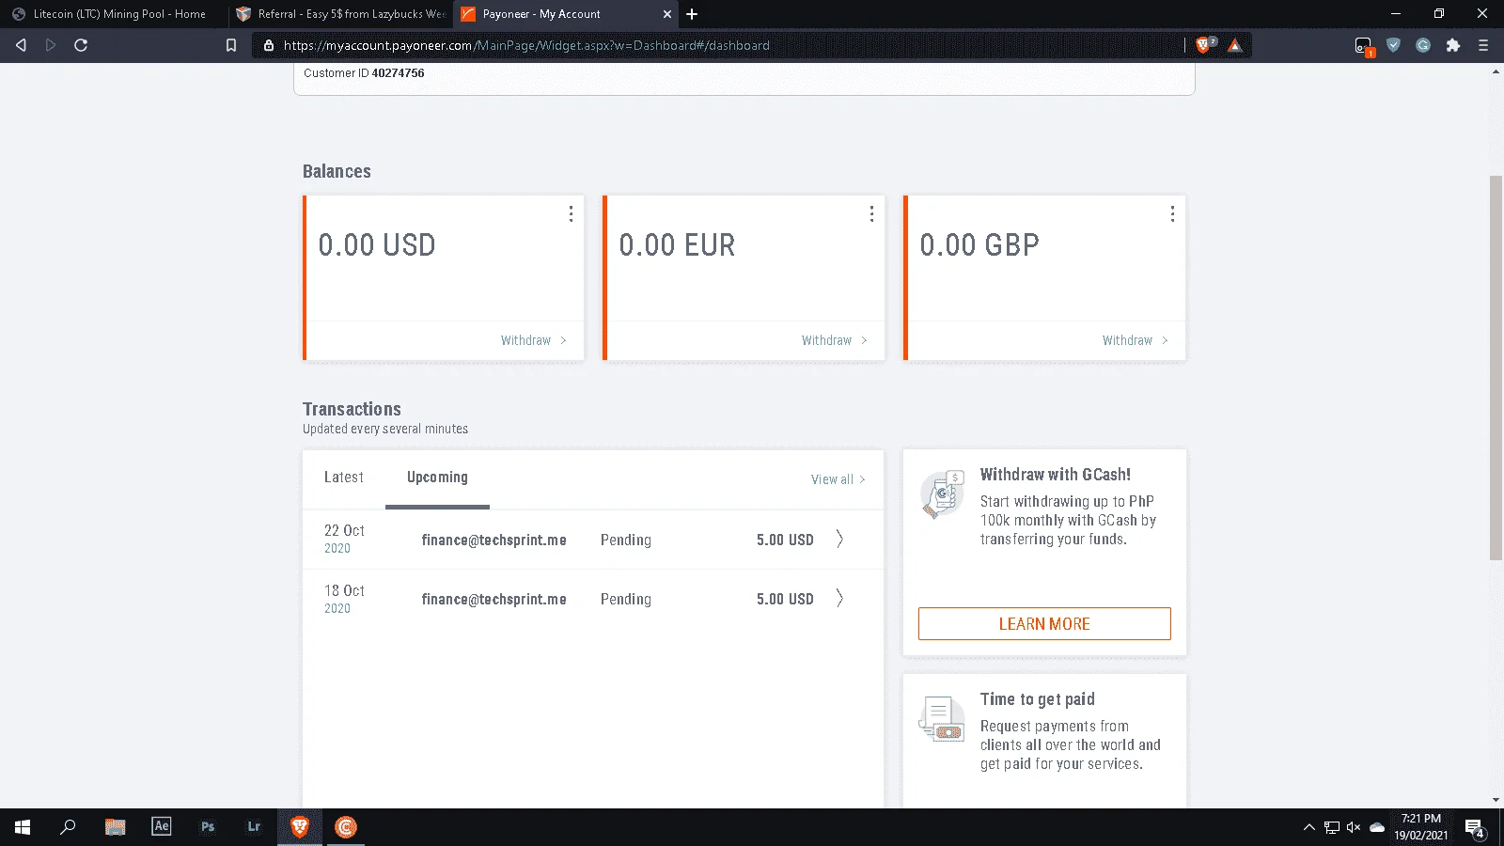Click the OneDrive cloud tray icon

click(x=1377, y=827)
